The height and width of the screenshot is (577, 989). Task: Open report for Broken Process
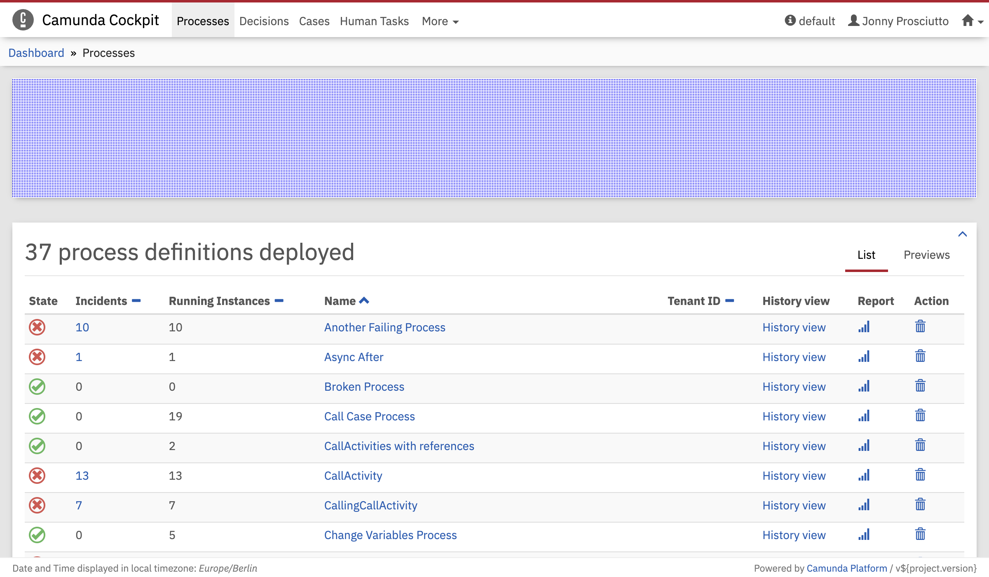[864, 386]
